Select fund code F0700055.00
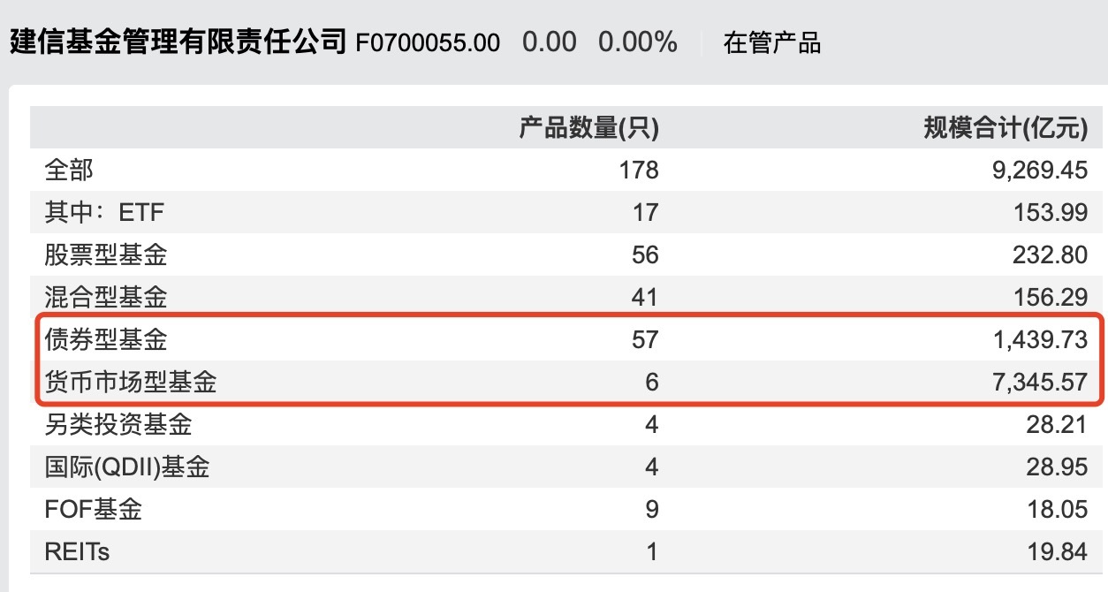The height and width of the screenshot is (592, 1108). click(x=428, y=42)
